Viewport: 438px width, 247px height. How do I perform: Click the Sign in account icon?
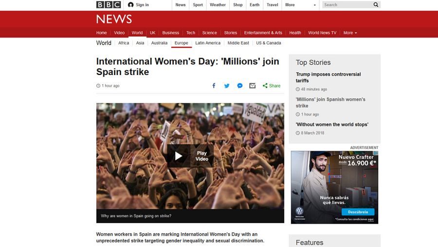click(x=130, y=5)
